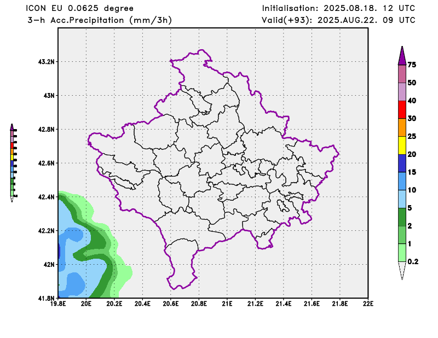
Task: Click the 43N latitude axis label
Action: [49, 96]
